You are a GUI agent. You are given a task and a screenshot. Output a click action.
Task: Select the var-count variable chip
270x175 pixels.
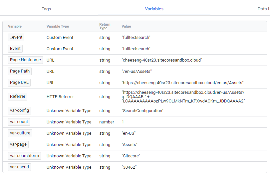[x=19, y=122]
